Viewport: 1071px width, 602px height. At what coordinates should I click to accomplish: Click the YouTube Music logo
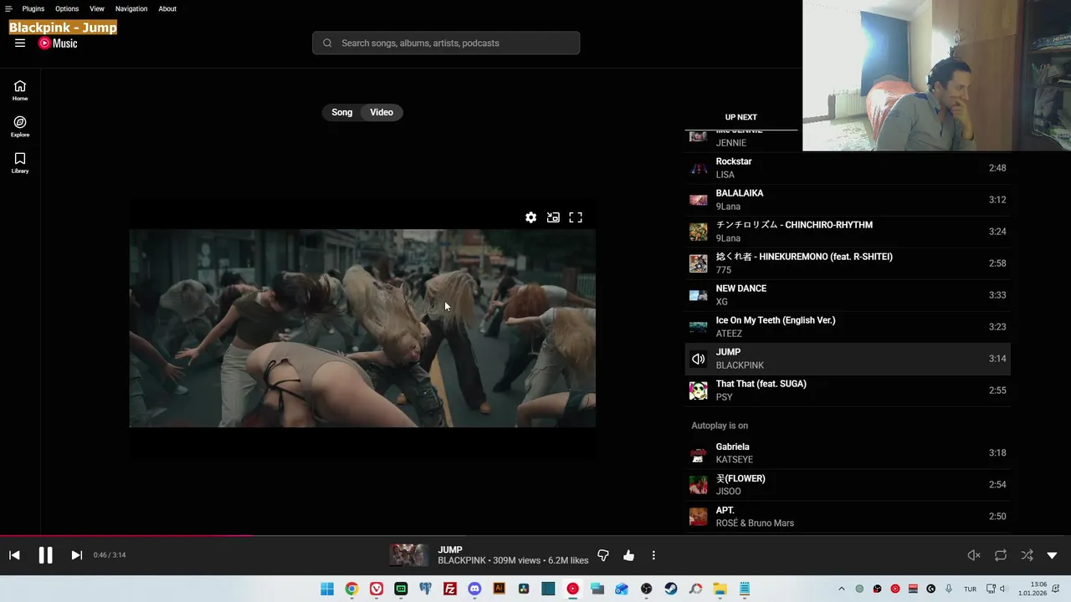58,43
